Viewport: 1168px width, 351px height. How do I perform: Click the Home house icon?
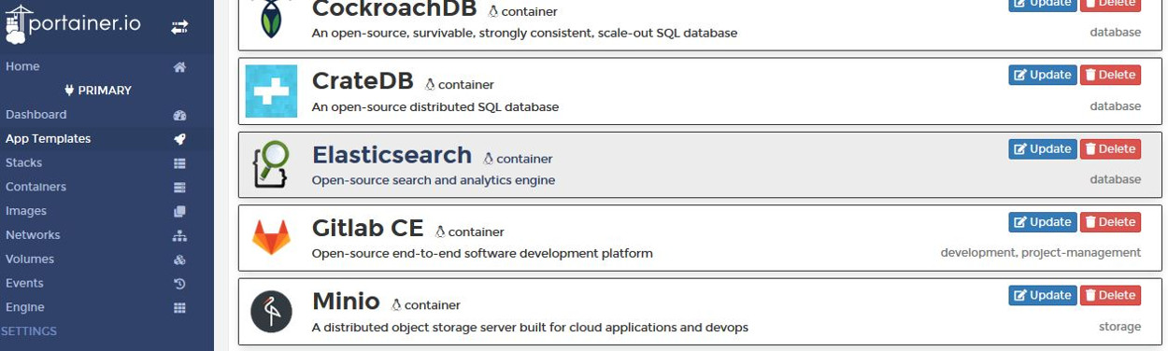pos(179,67)
